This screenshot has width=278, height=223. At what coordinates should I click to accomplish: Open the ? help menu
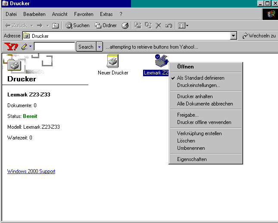coord(121,14)
